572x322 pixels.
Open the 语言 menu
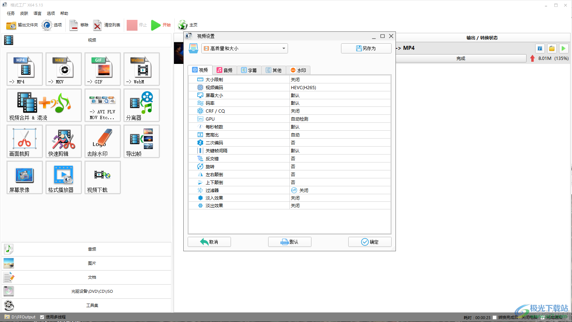pyautogui.click(x=38, y=13)
